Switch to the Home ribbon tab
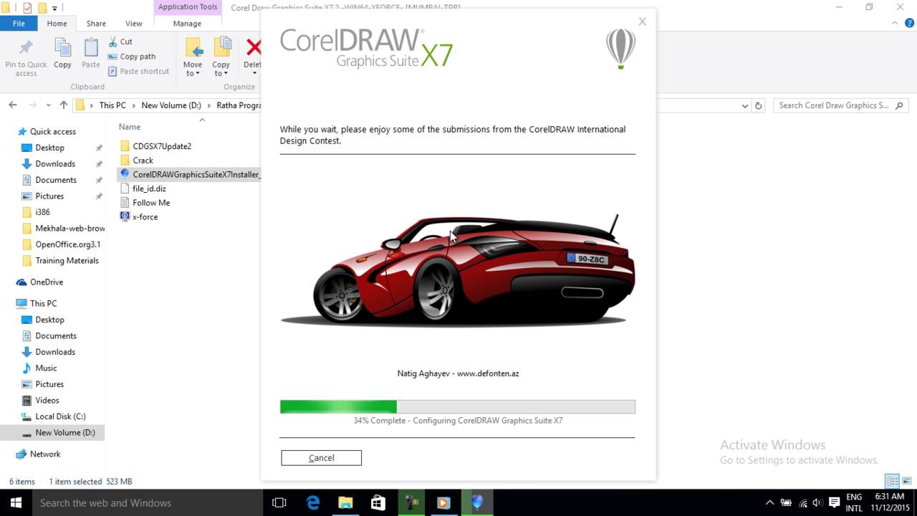The width and height of the screenshot is (917, 516). pos(57,24)
